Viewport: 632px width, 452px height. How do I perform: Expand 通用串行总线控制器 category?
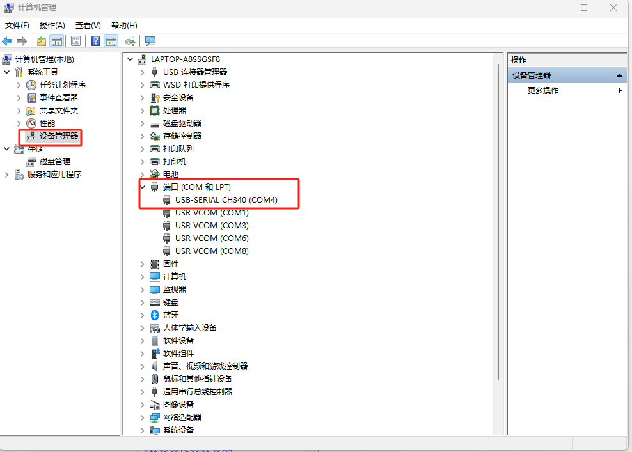142,392
